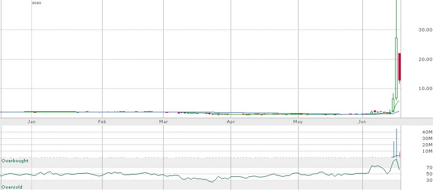Click the Overbought label
Viewport: 433px width, 190px height.
click(15, 160)
